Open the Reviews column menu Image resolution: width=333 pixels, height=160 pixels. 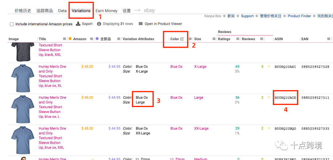click(x=262, y=39)
